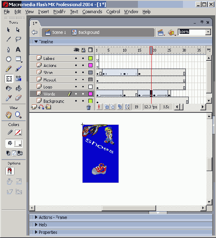The image size is (216, 238).
Task: Open the Modify menu
Action: click(59, 12)
